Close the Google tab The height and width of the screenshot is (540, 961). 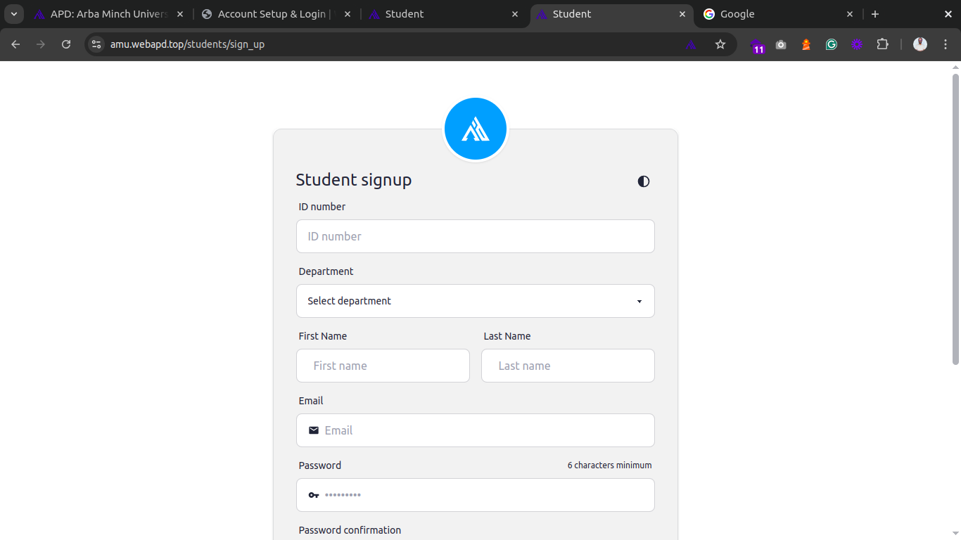850,14
